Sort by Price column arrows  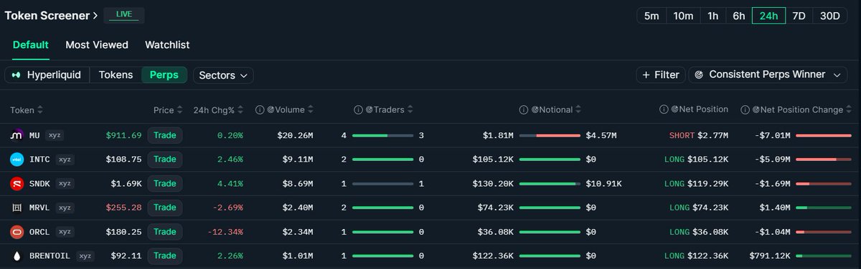180,110
